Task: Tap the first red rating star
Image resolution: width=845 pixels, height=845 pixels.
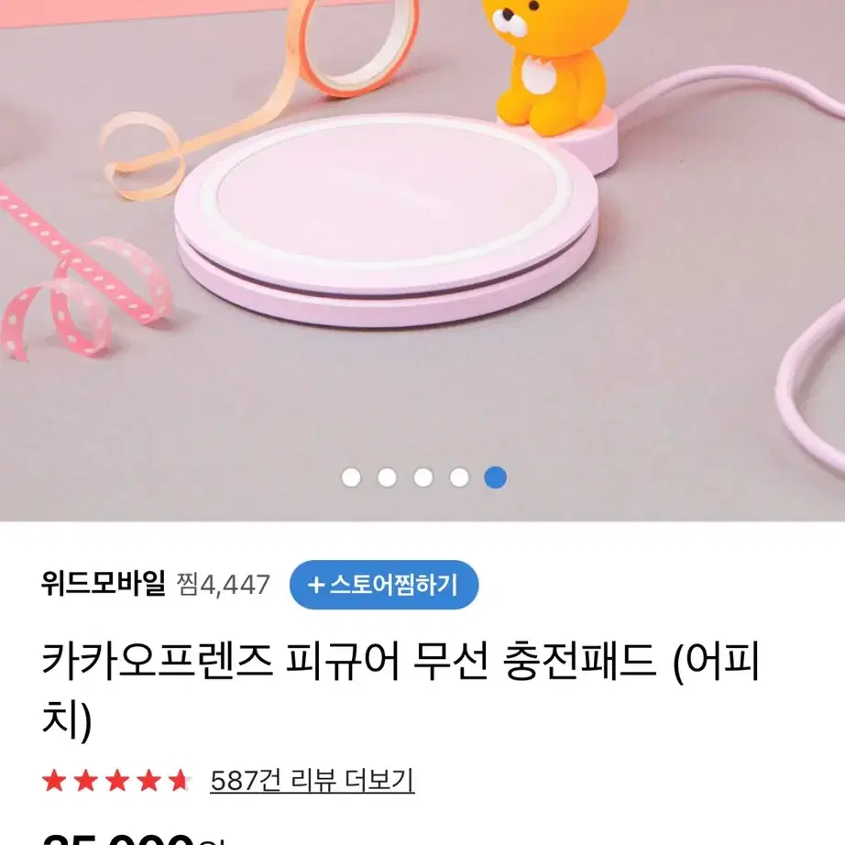Action: tap(54, 780)
